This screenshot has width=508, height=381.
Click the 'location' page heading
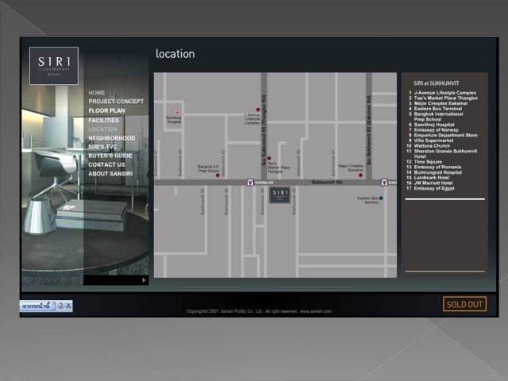175,54
